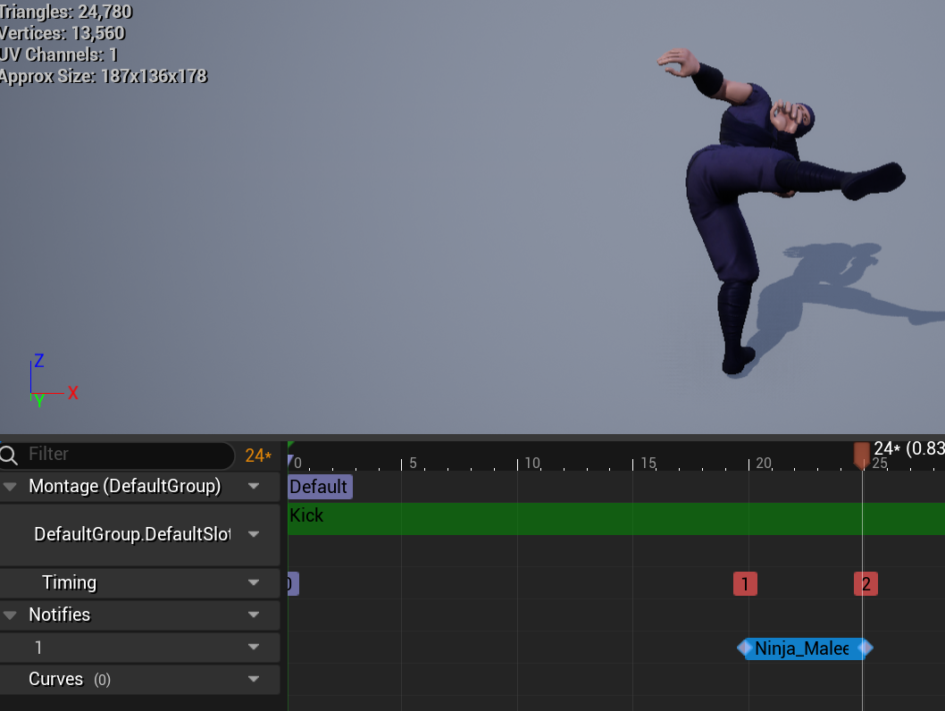Click red timing marker 1
The height and width of the screenshot is (711, 945).
(x=745, y=584)
